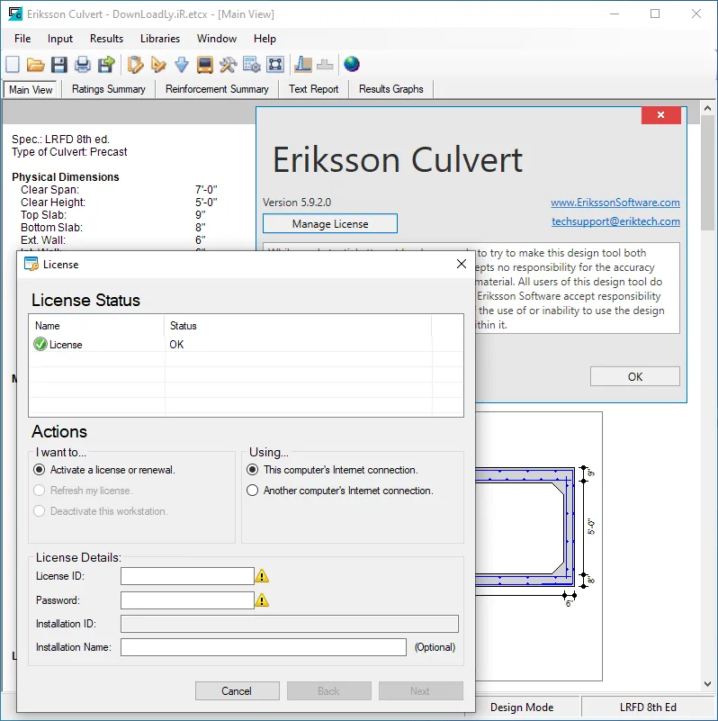
Task: Open the Window menu
Action: pyautogui.click(x=217, y=39)
